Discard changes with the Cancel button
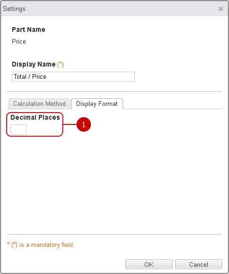 click(199, 265)
